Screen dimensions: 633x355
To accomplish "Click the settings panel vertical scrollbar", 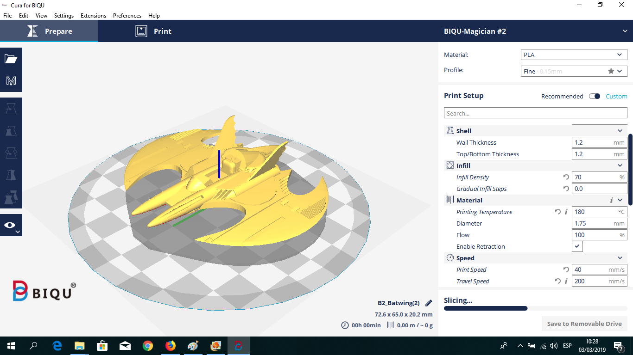I will click(x=630, y=170).
